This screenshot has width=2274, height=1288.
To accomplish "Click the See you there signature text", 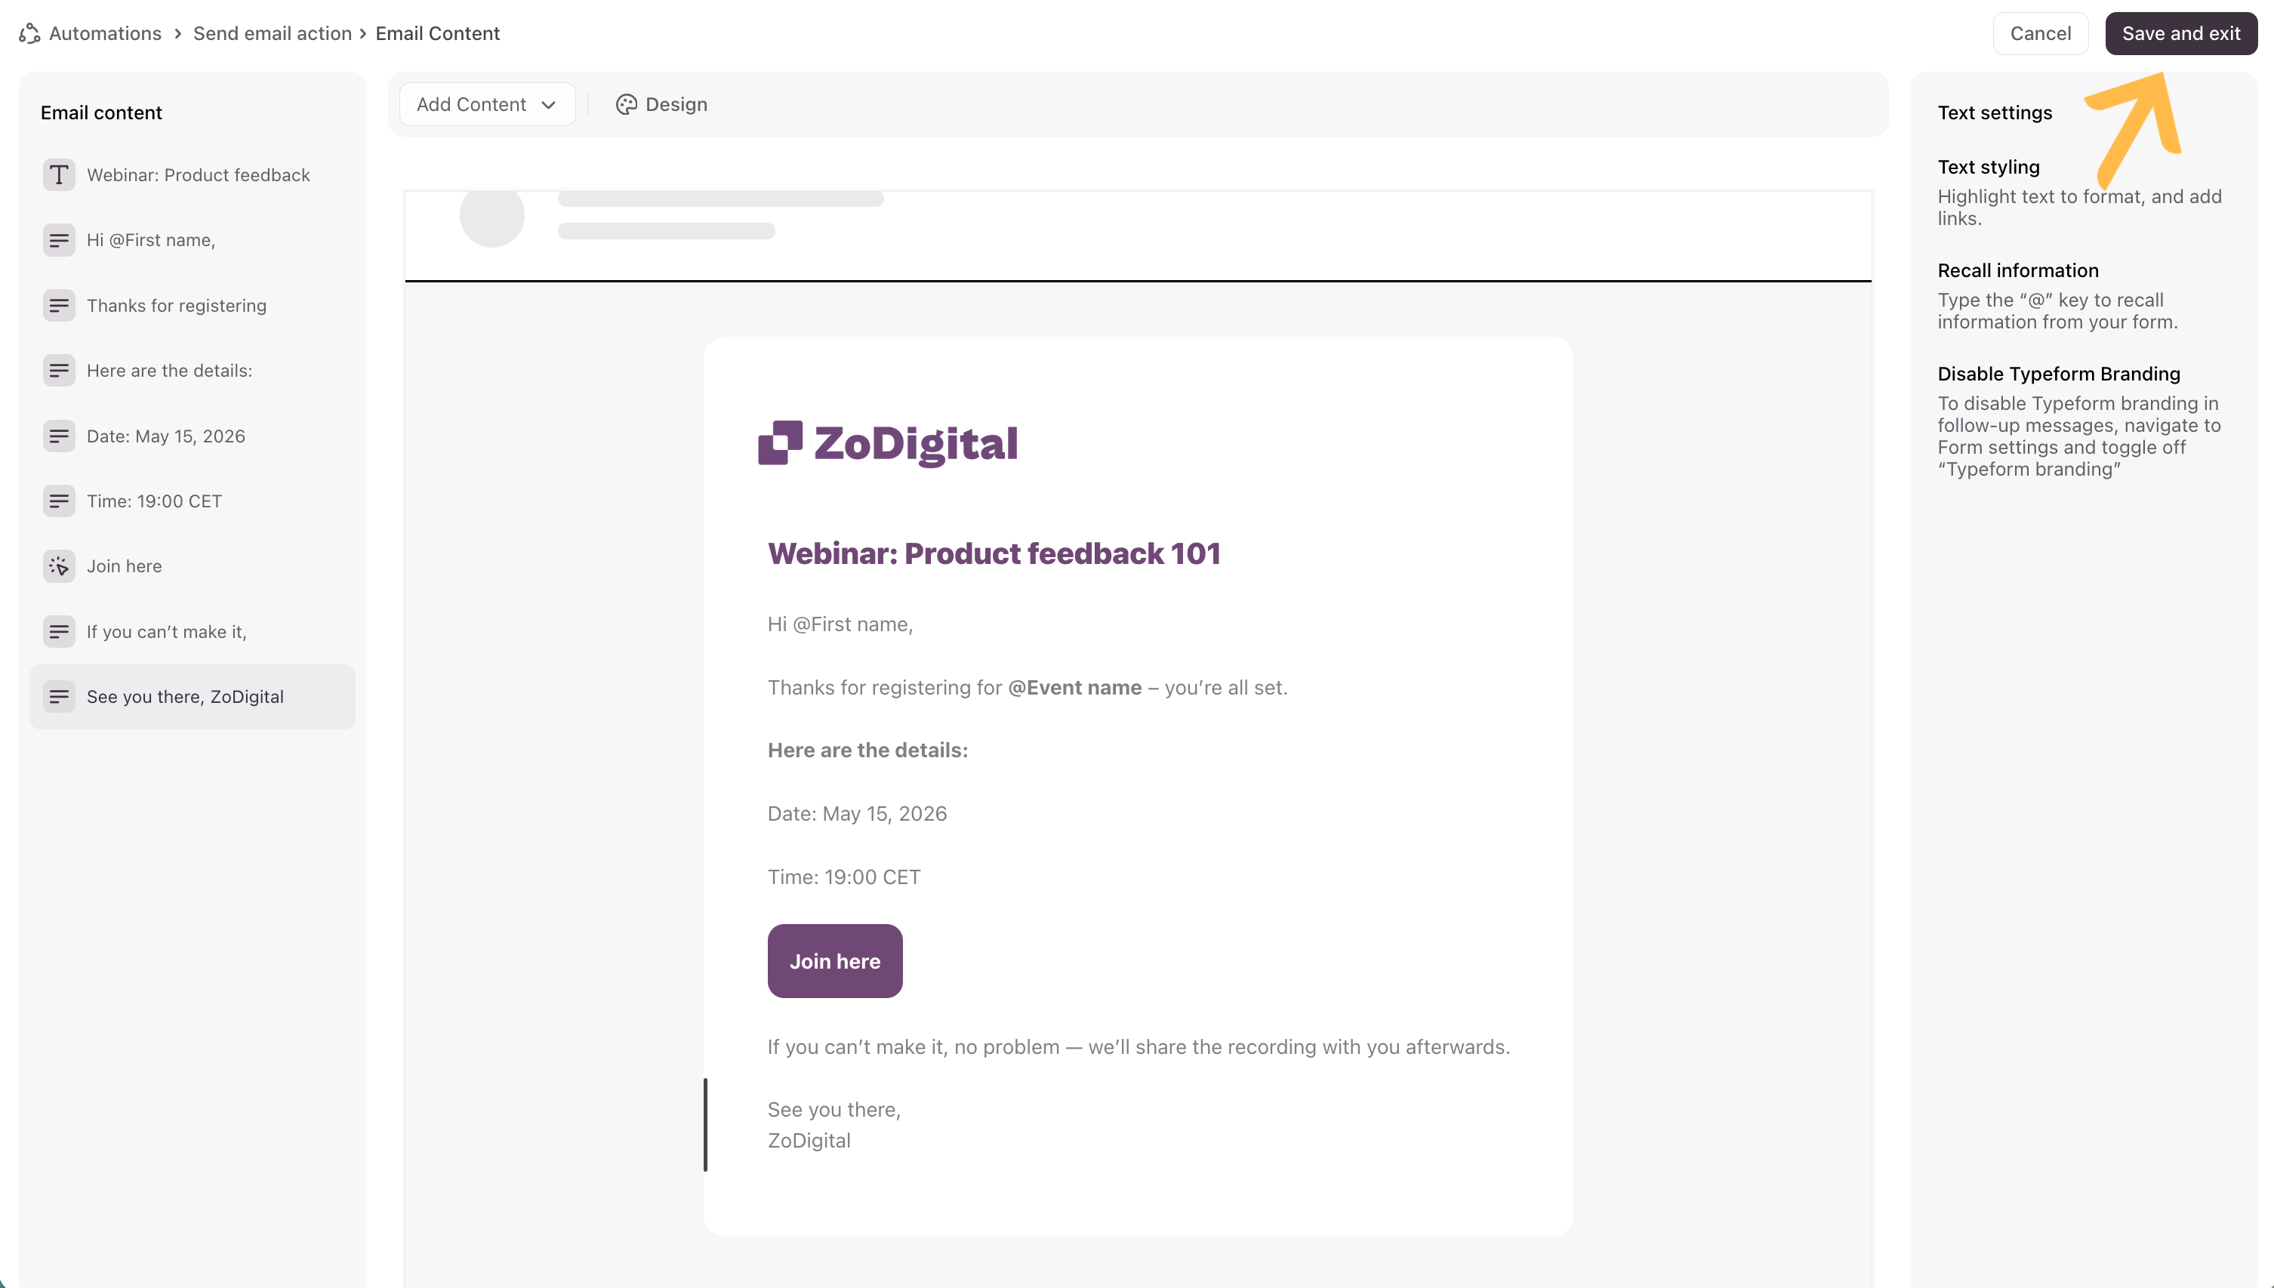I will 833,1124.
